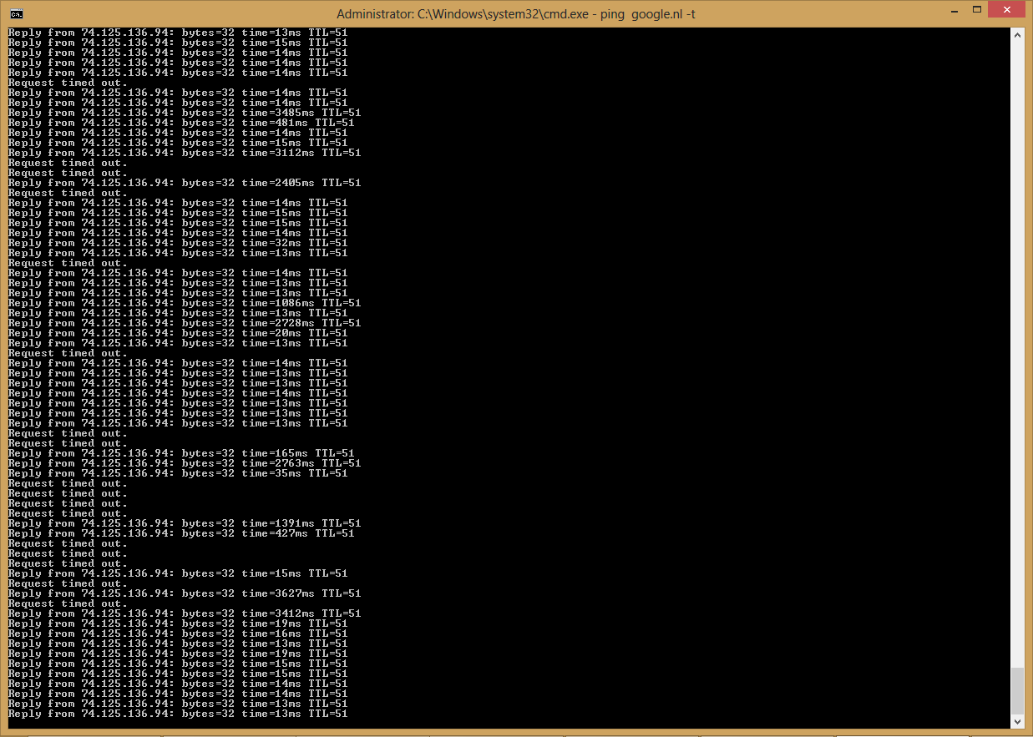The width and height of the screenshot is (1033, 737).
Task: Click the scrollbar down arrow
Action: point(1016,721)
